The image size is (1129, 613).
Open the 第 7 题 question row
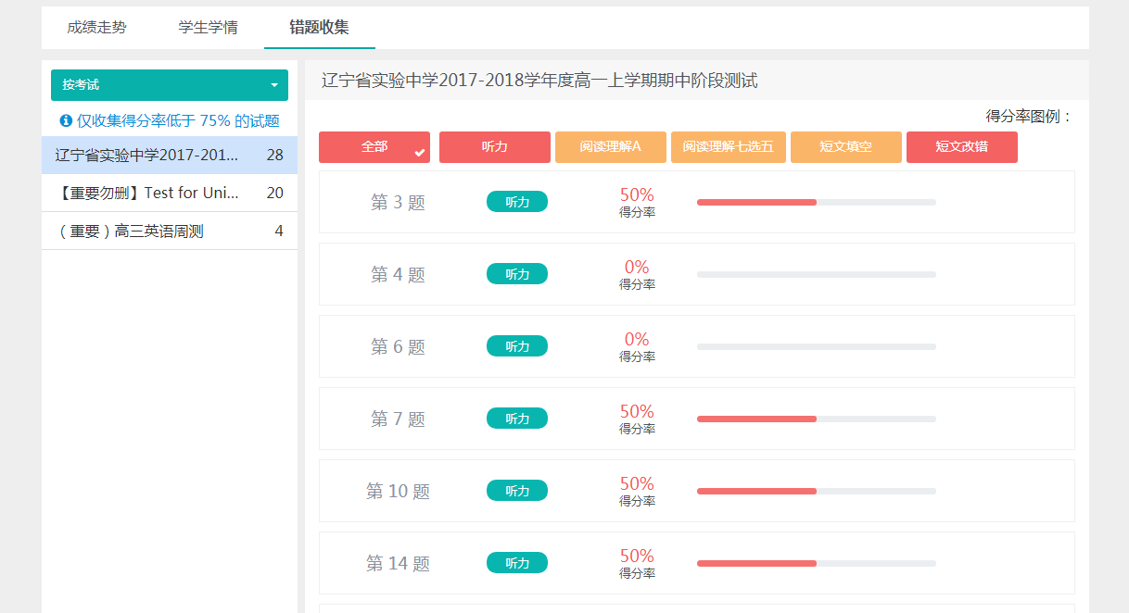coord(697,419)
